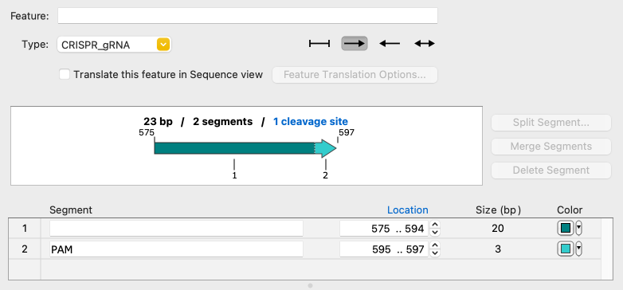This screenshot has width=623, height=290.
Task: Select the forward arrow direction icon
Action: (355, 44)
